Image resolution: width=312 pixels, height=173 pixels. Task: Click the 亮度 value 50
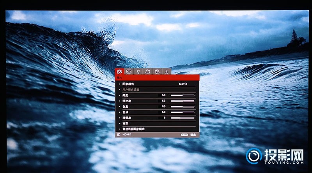(x=163, y=95)
